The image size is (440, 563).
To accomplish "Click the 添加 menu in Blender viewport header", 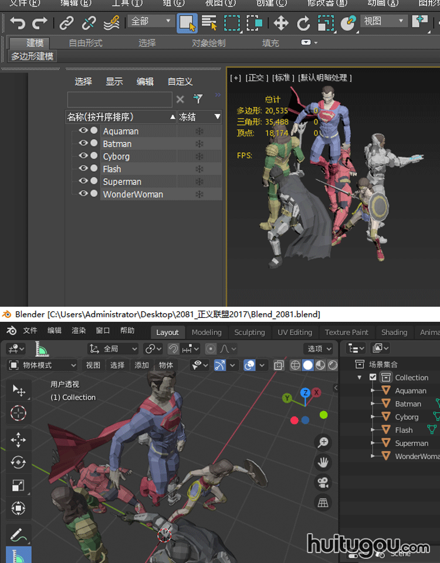I will point(142,365).
